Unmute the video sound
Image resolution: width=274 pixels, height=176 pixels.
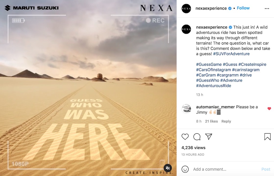(x=168, y=168)
